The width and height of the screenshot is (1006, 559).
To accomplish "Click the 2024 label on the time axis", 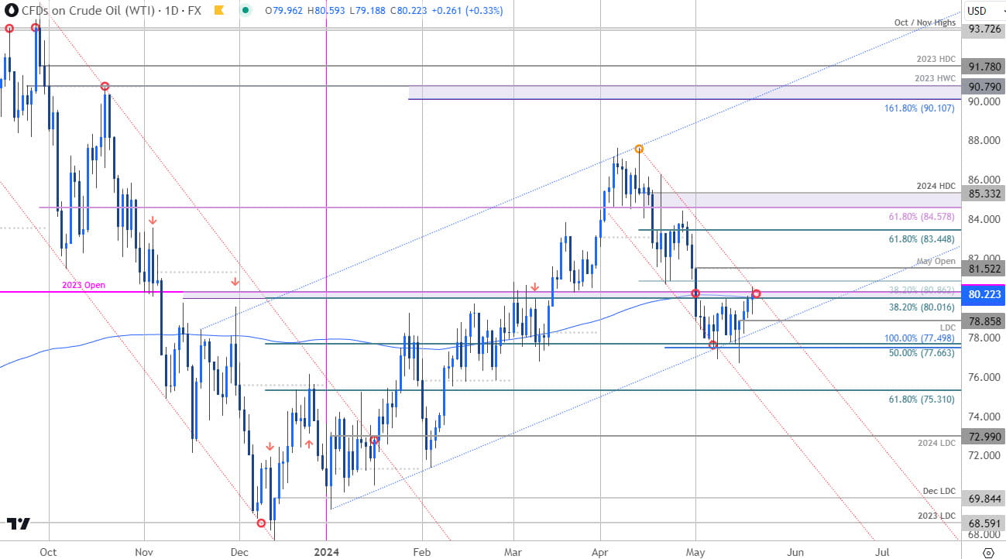I will pos(326,553).
